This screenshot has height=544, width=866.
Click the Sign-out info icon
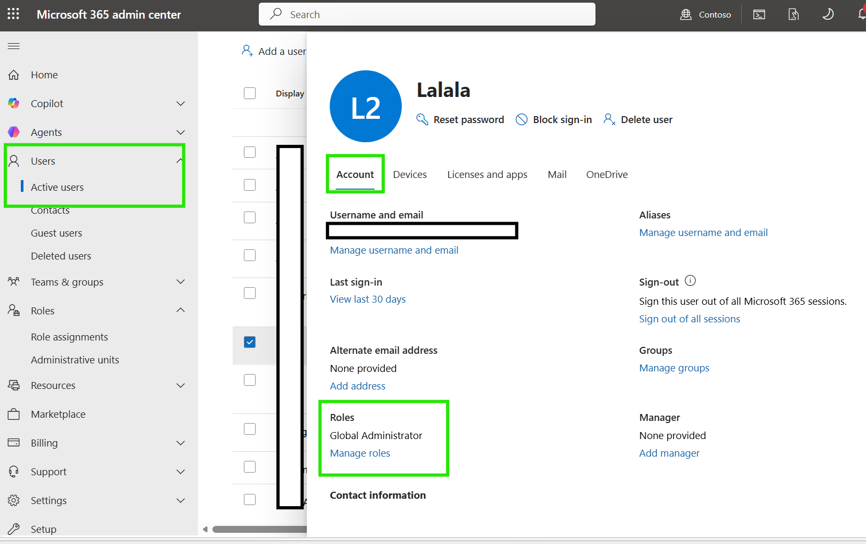pyautogui.click(x=690, y=280)
